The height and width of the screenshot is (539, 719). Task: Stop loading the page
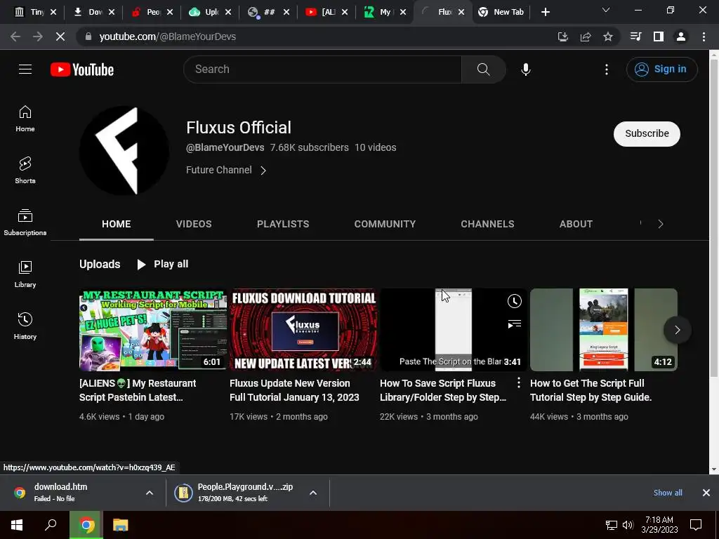coord(60,36)
